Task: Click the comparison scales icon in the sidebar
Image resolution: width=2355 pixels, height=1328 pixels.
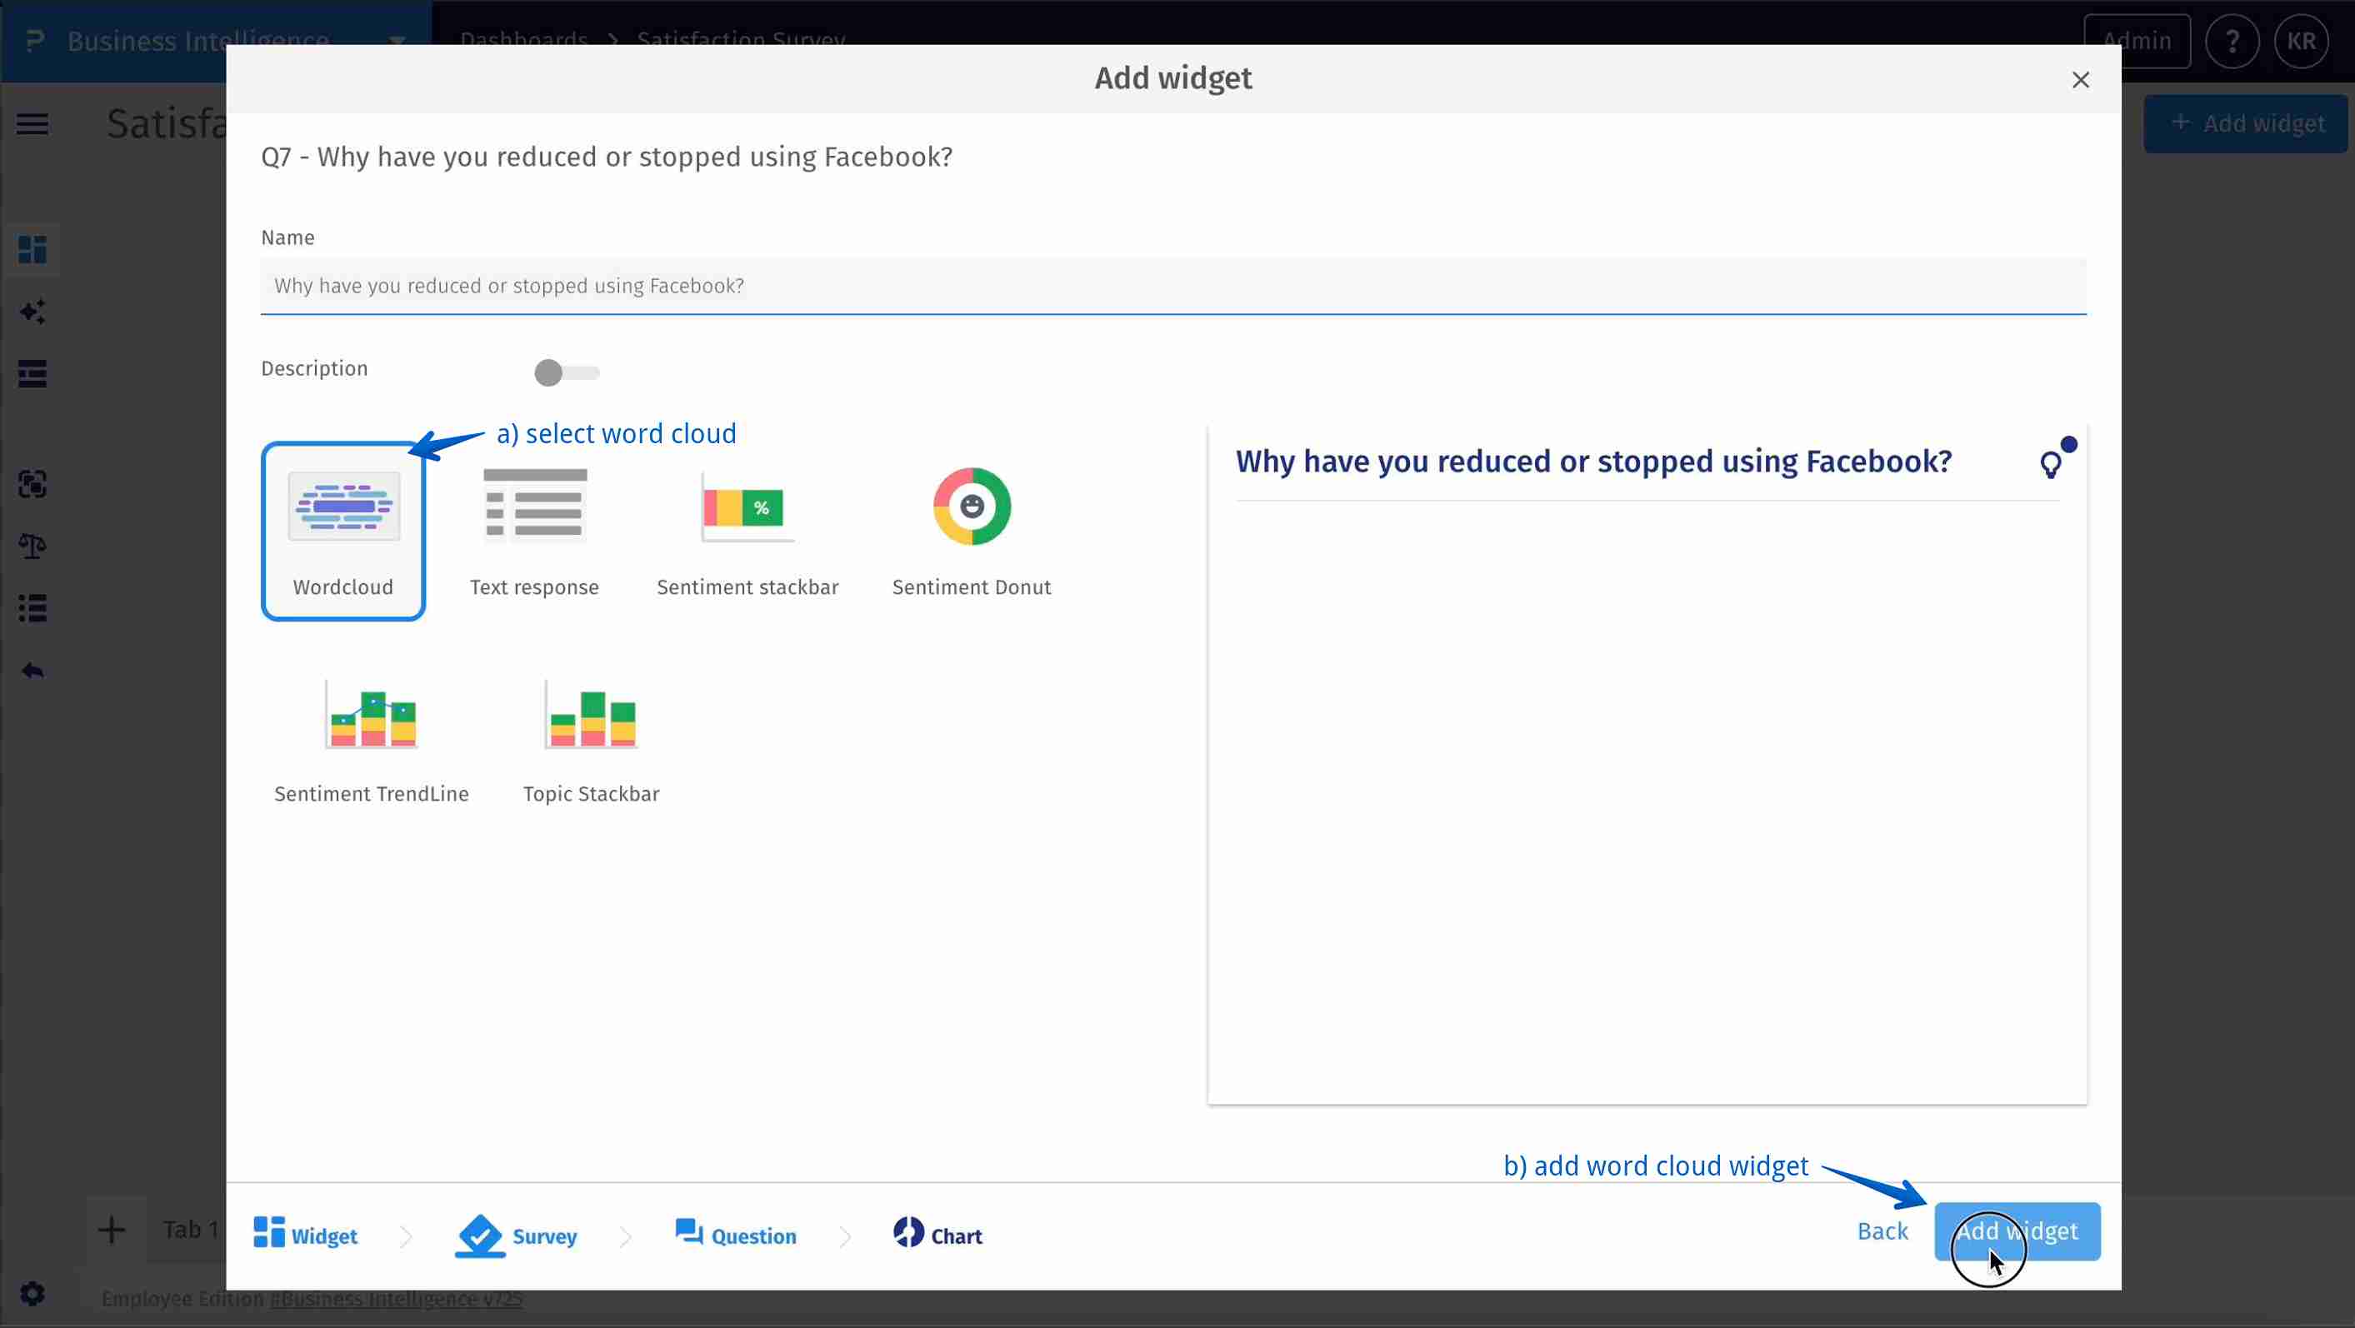Action: click(x=32, y=546)
